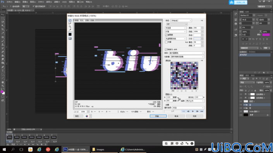Switch to the 2-Up tab in preview
Screen dimensions: 273x153
(87, 20)
